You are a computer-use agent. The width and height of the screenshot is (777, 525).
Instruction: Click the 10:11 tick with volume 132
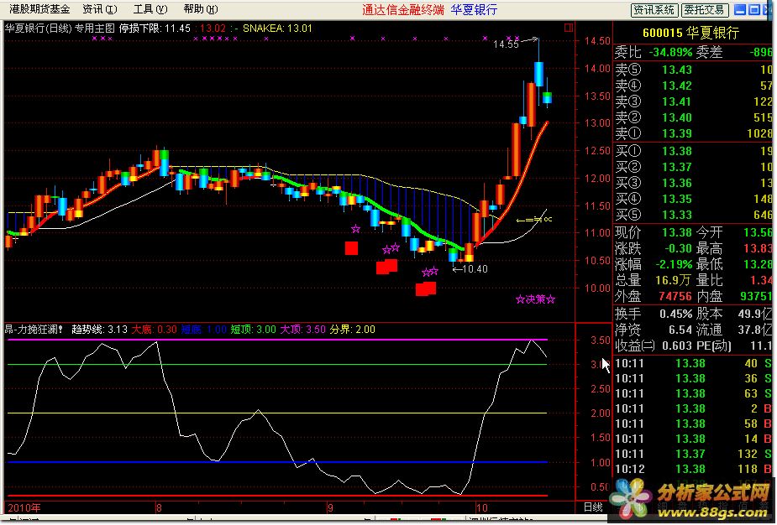click(x=694, y=454)
